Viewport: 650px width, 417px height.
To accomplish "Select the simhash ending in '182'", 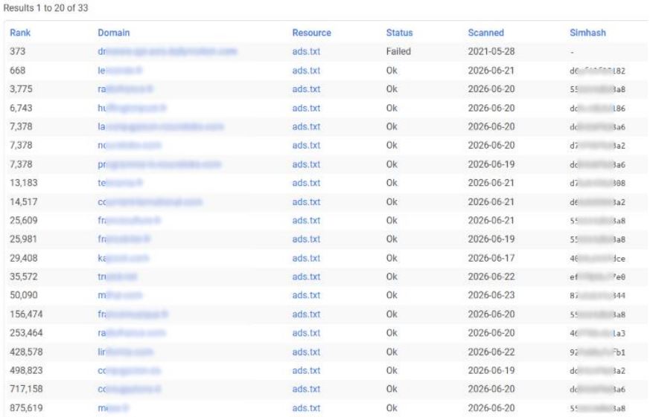I will [x=597, y=71].
